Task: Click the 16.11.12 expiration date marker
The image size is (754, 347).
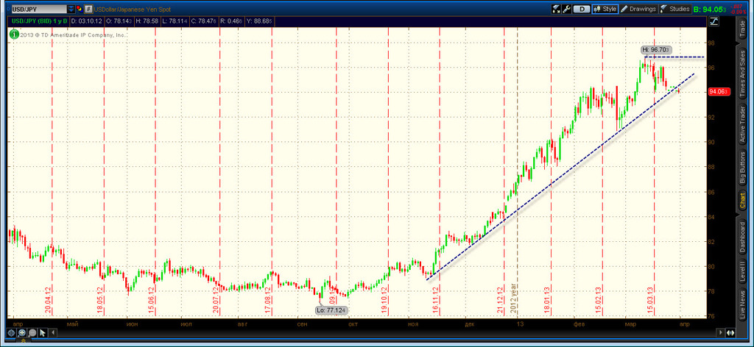Action: [x=436, y=300]
